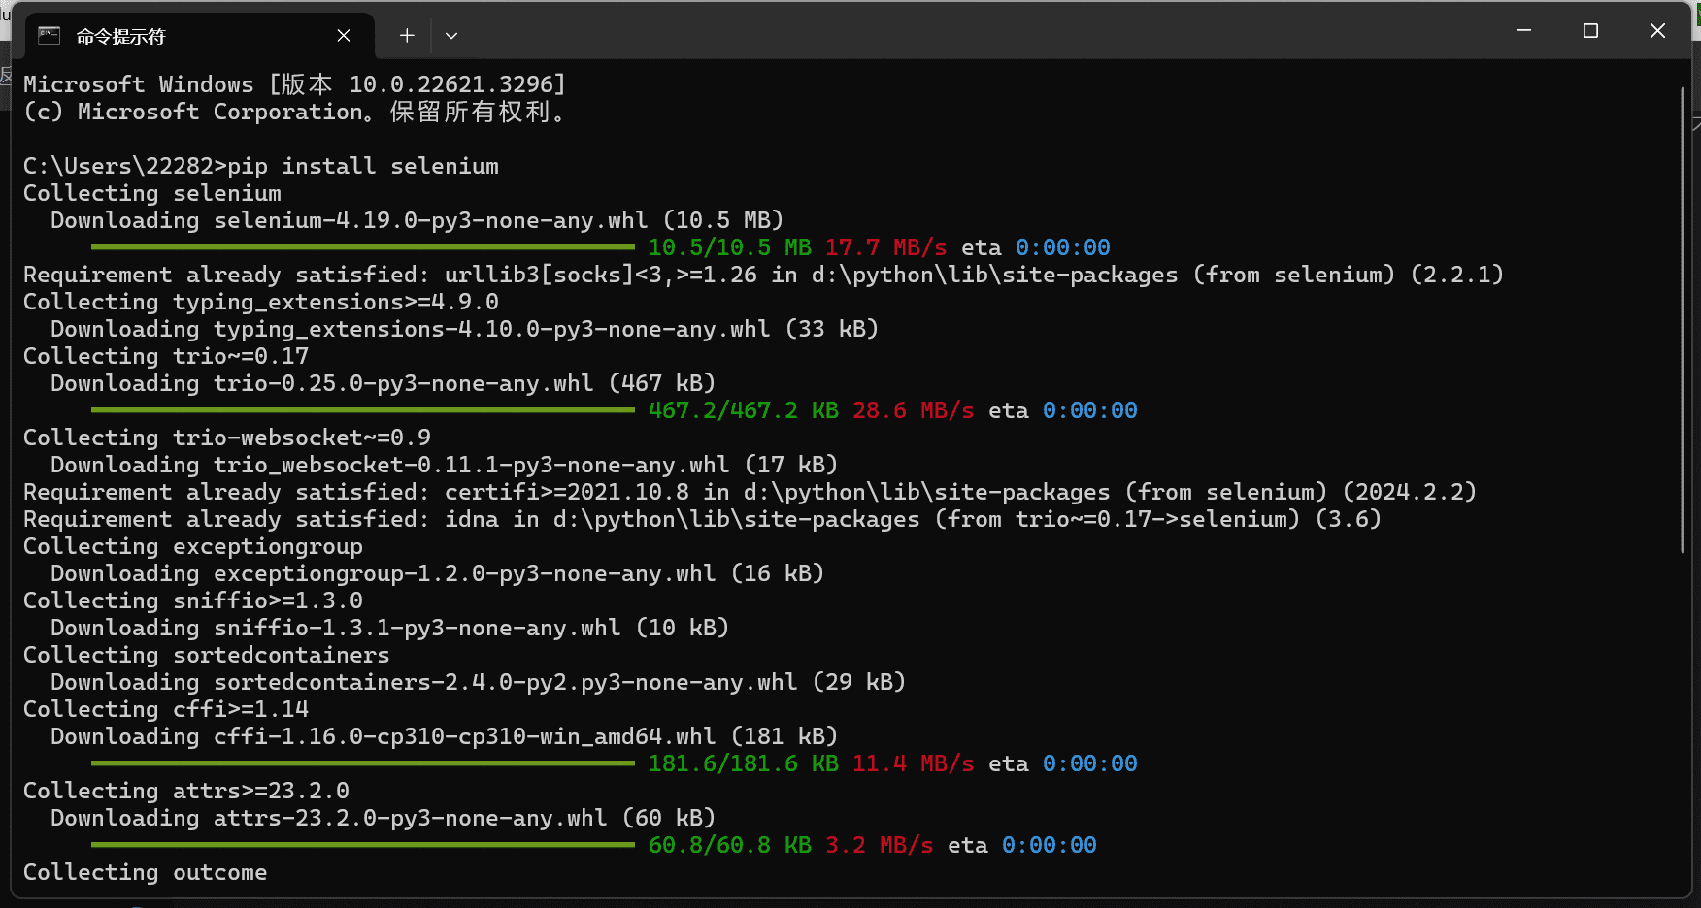Click the '3.2 MB/s' speed text
1701x908 pixels.
click(880, 845)
